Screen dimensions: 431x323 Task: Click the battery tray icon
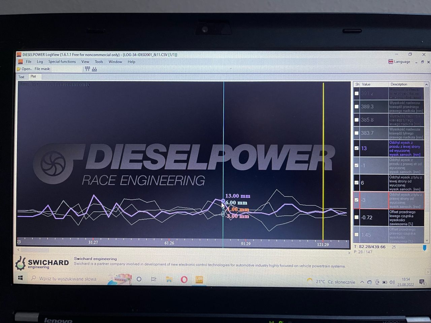pos(385,282)
